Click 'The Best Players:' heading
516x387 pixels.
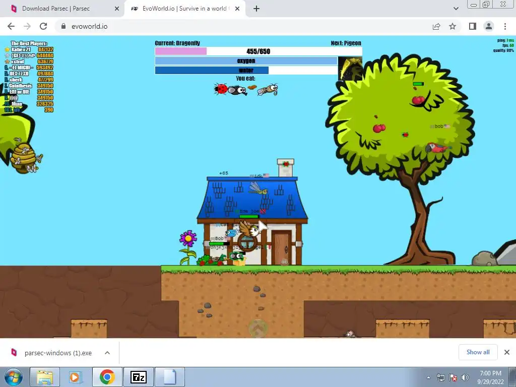[29, 43]
